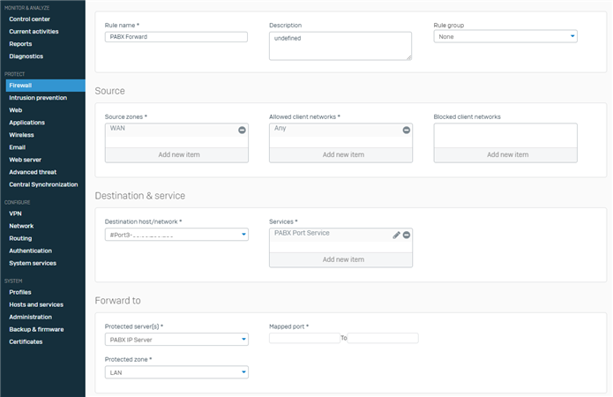Open Protected server(s) dropdown
The width and height of the screenshot is (613, 397).
(176, 340)
